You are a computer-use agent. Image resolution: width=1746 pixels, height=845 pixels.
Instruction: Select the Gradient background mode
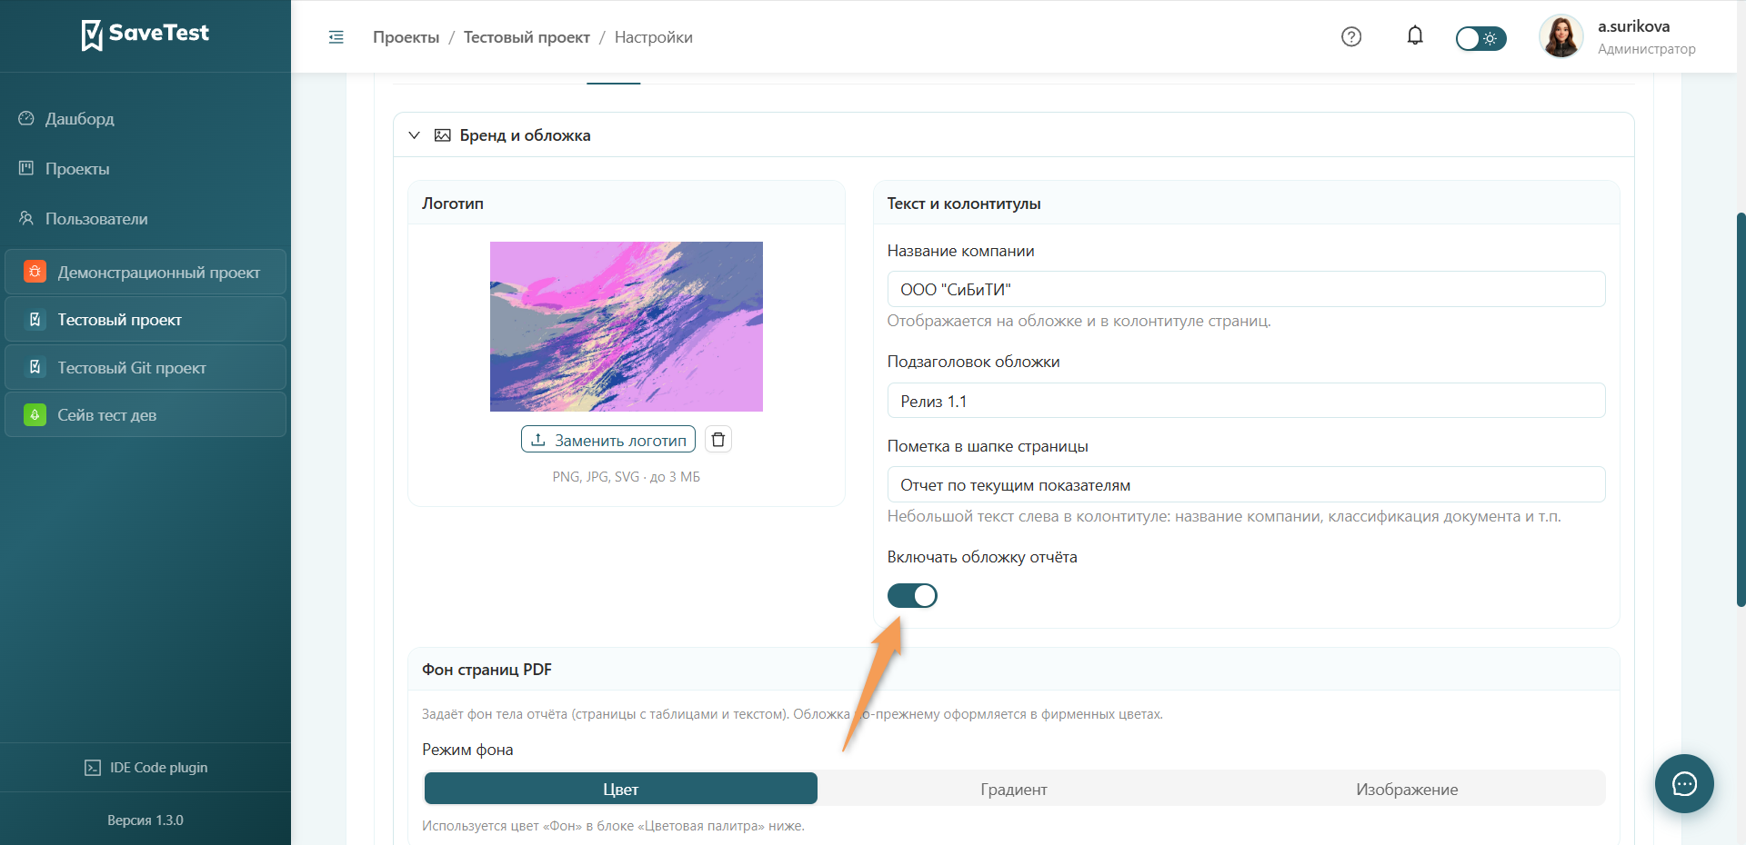click(x=1014, y=789)
